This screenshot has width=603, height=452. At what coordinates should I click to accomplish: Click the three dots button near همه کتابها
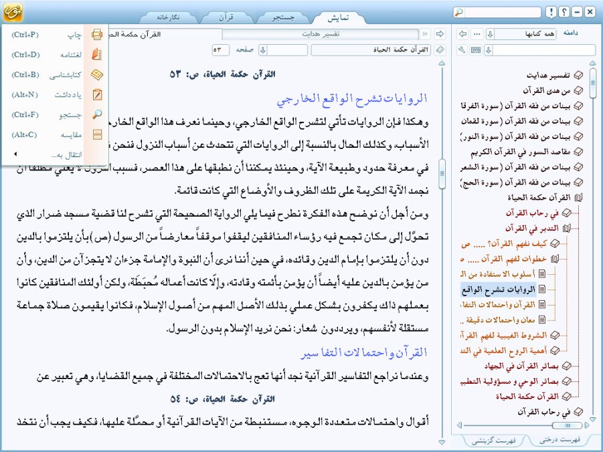coord(477,34)
